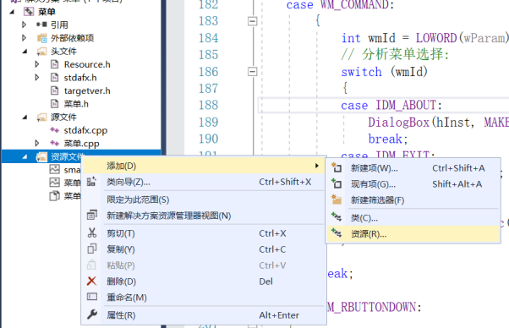Viewport: 509px width, 328px height.
Task: Click the new filter folder icon
Action: pos(337,200)
